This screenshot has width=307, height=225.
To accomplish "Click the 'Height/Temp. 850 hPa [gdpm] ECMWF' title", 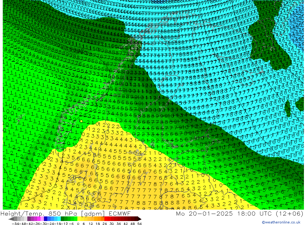I will (65, 213).
